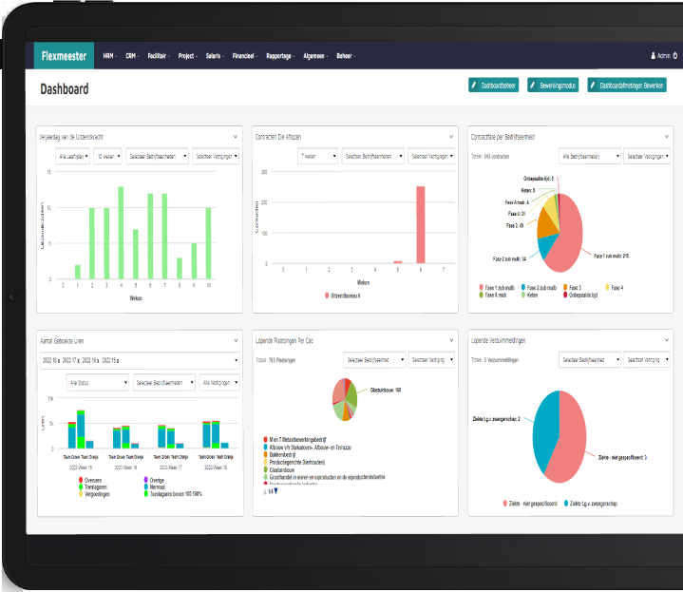Open the Alle Status dropdown
This screenshot has width=683, height=592.
(x=97, y=382)
